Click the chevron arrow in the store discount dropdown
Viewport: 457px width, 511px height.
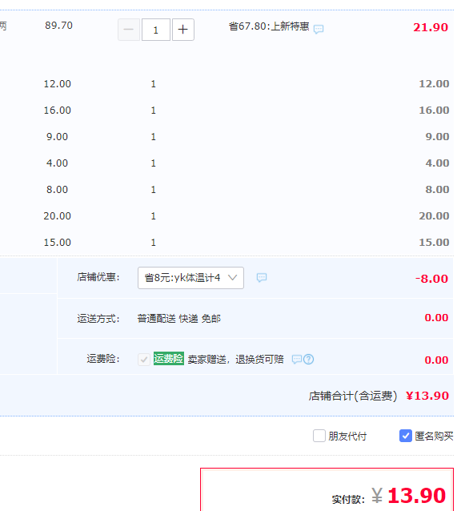click(x=232, y=278)
